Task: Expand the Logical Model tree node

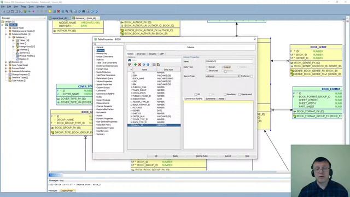Action: [6, 28]
